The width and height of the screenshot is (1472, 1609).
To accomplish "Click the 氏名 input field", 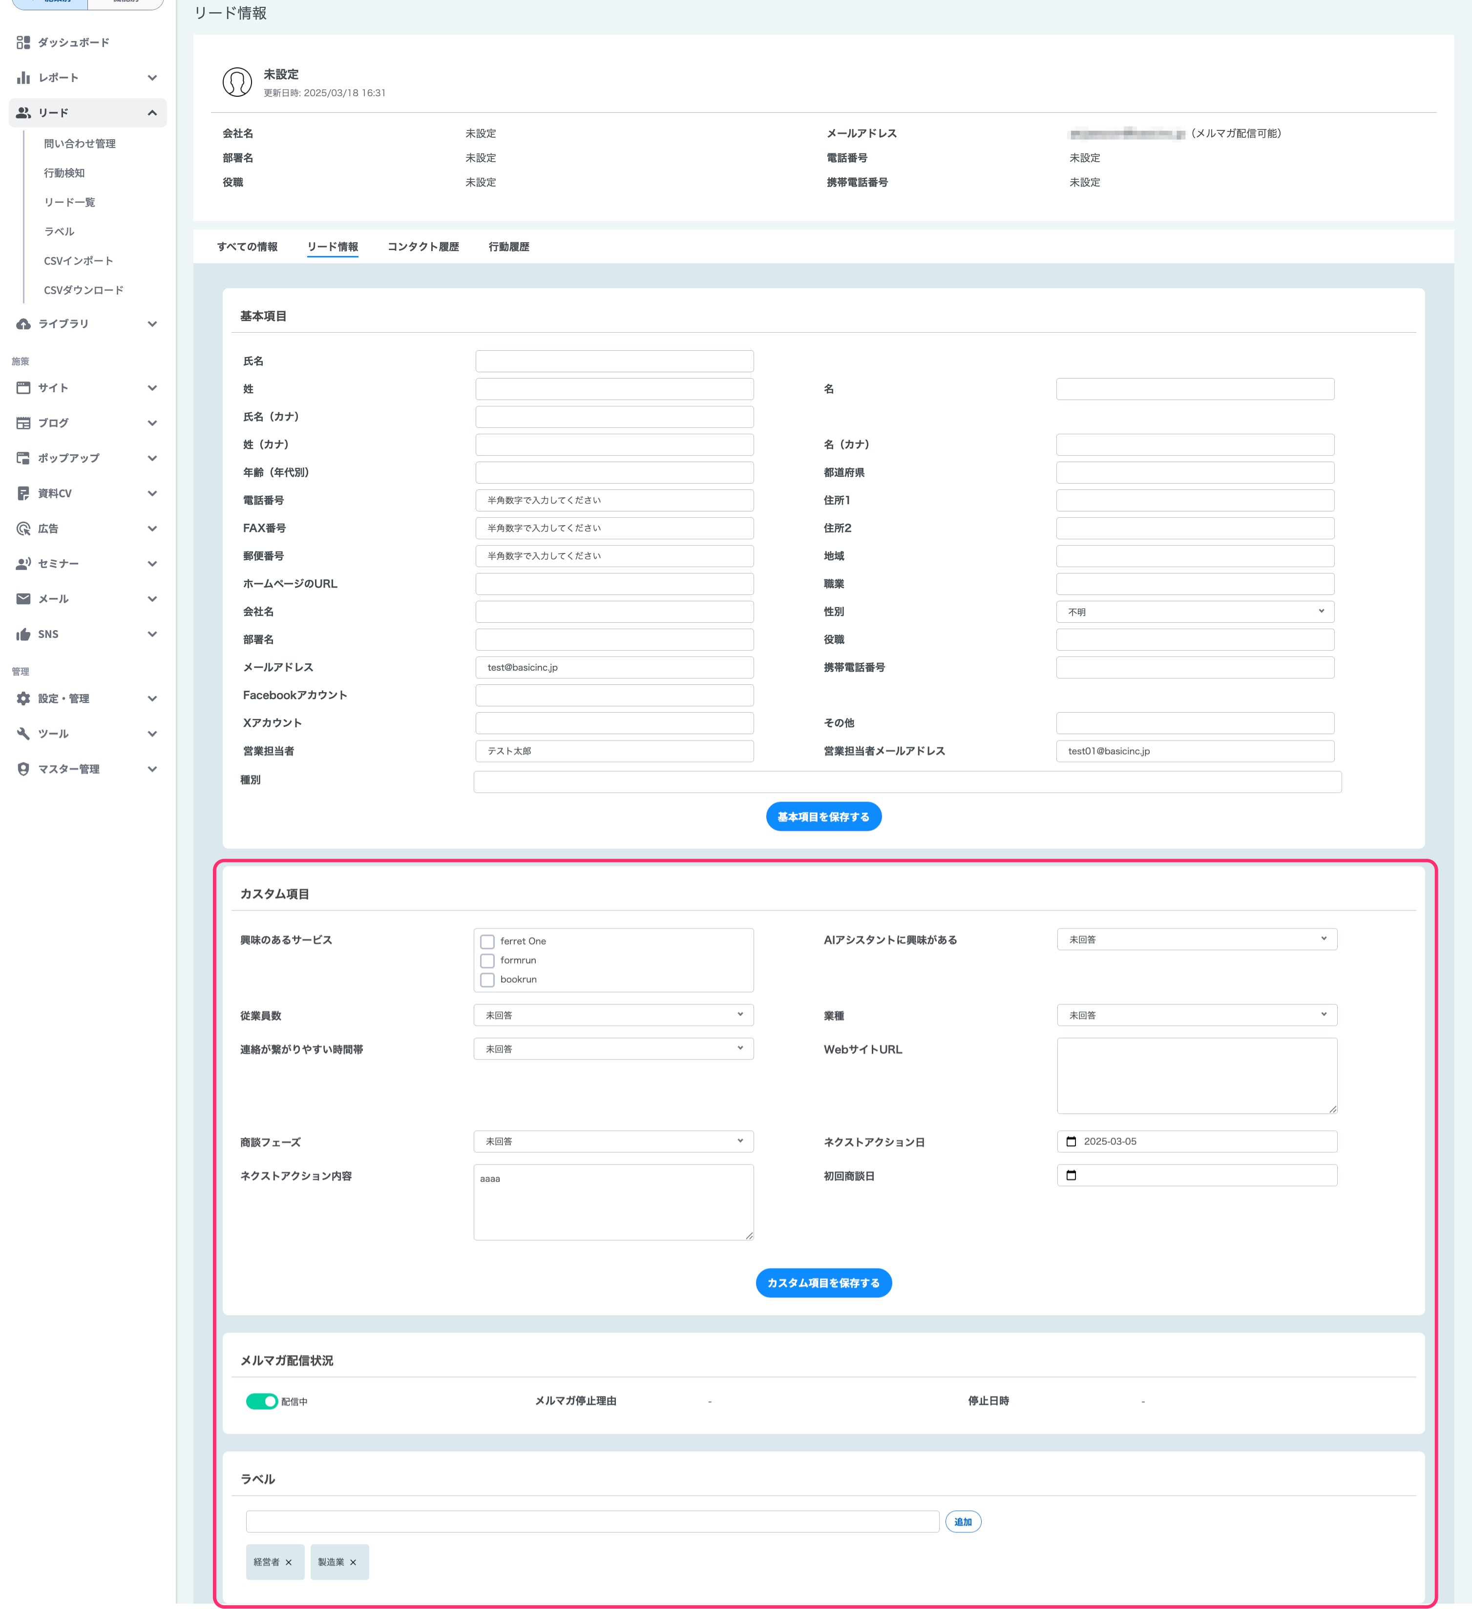I will pos(614,361).
